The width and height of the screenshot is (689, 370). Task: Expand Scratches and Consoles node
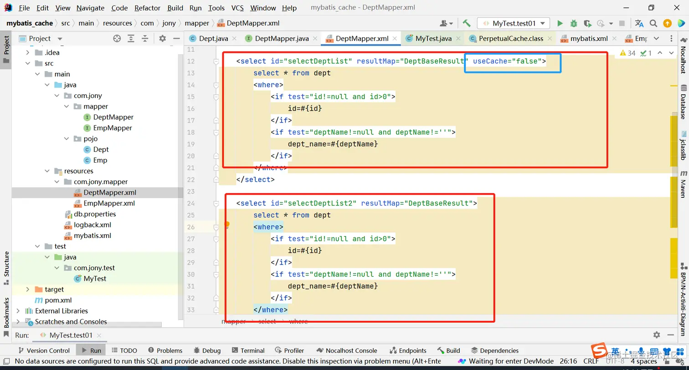(18, 322)
